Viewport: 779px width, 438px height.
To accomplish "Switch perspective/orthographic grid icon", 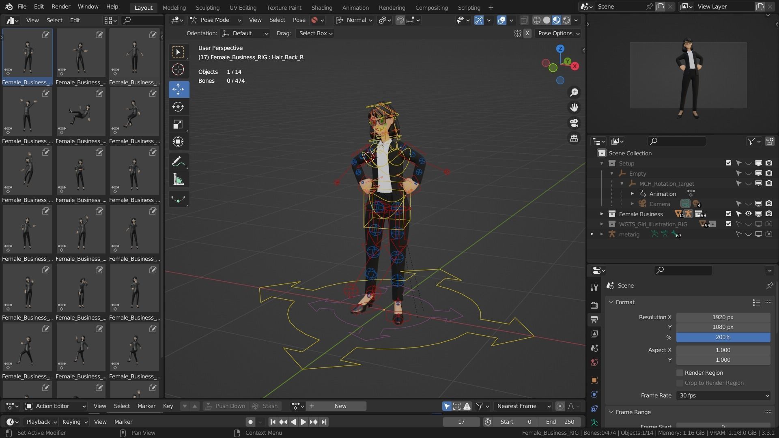I will (574, 138).
